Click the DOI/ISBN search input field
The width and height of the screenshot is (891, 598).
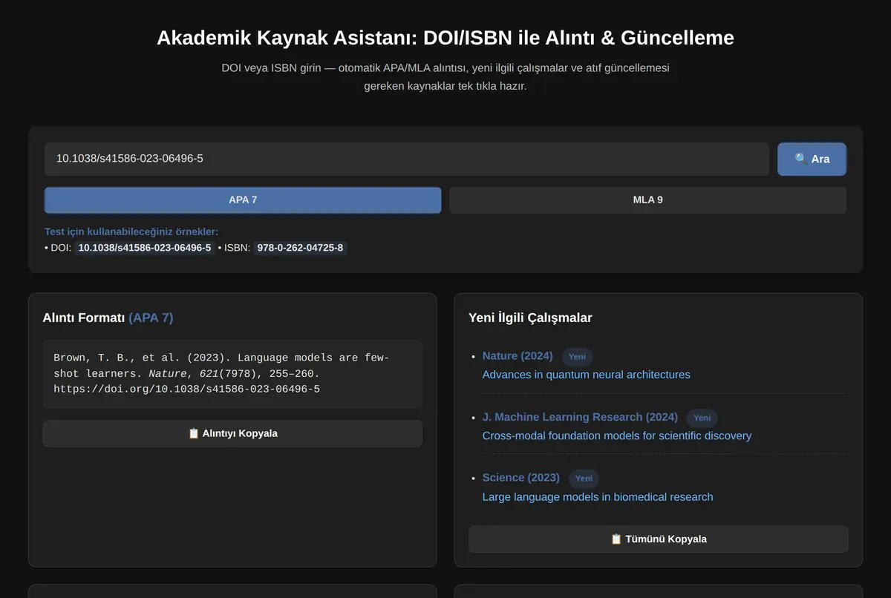(x=407, y=159)
